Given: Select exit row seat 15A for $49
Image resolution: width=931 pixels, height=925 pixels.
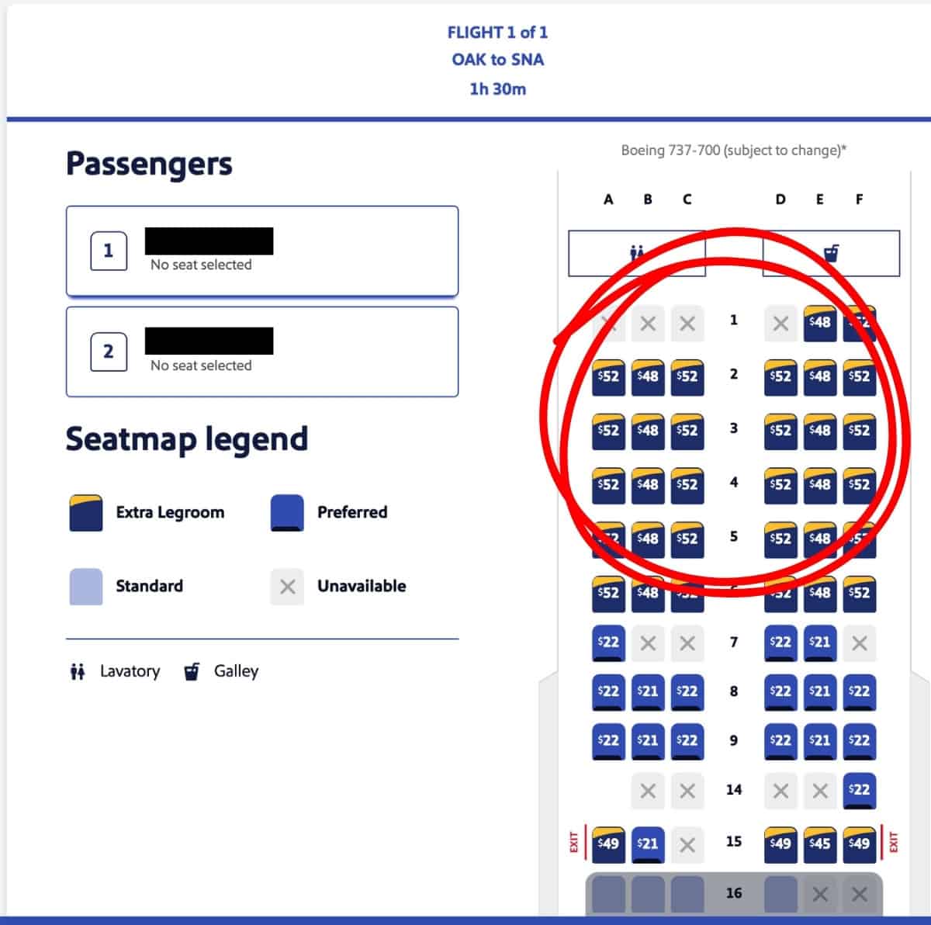Looking at the screenshot, I should point(608,841).
